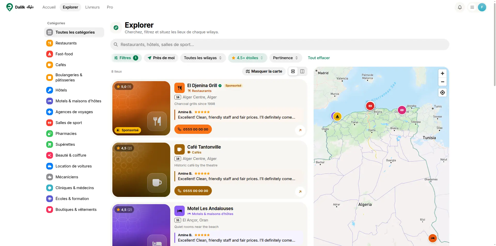This screenshot has width=496, height=246.
Task: Select the Location de voitures icon
Action: click(50, 166)
